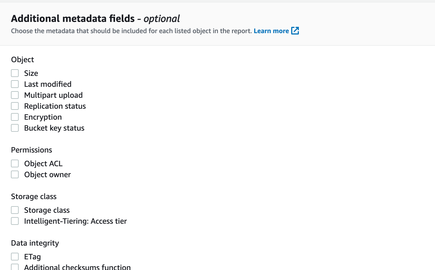Tick the Object owner checkbox
435x270 pixels.
pyautogui.click(x=15, y=174)
